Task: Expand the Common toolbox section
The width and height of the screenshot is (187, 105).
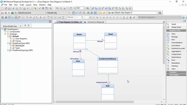Action: (168, 72)
